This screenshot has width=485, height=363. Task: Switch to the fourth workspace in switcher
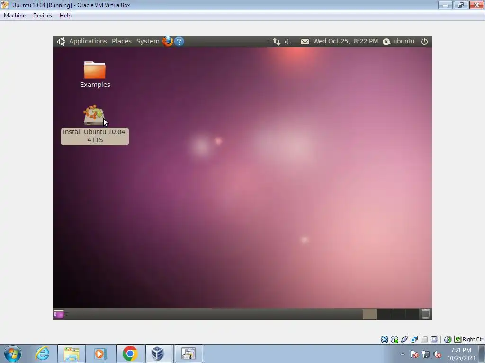point(413,314)
